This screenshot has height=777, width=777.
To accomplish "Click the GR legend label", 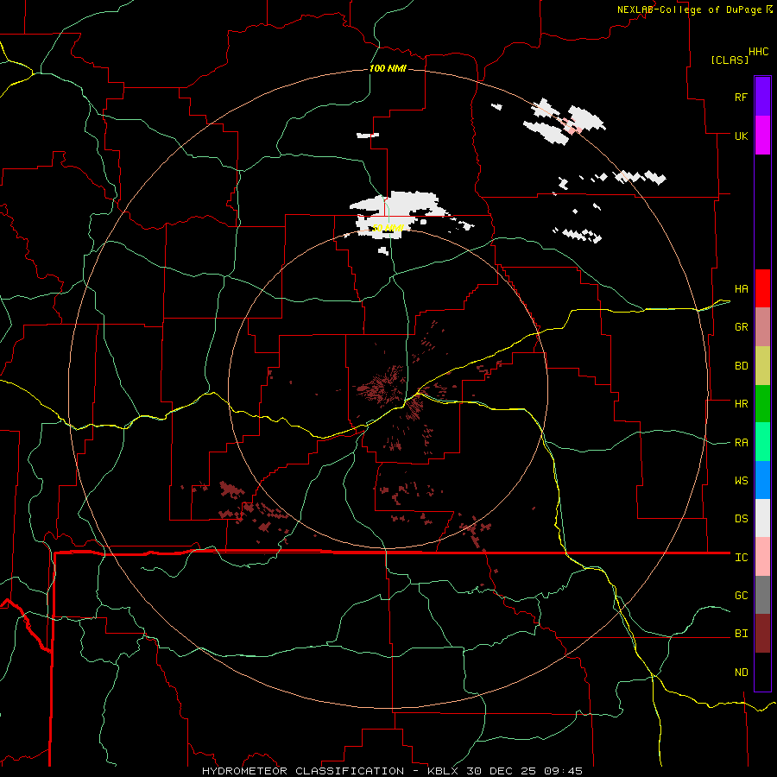I will pyautogui.click(x=741, y=327).
